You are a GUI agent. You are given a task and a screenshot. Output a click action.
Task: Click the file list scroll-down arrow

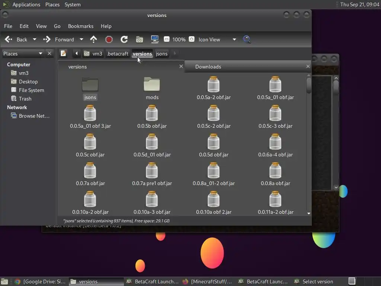[x=309, y=213]
